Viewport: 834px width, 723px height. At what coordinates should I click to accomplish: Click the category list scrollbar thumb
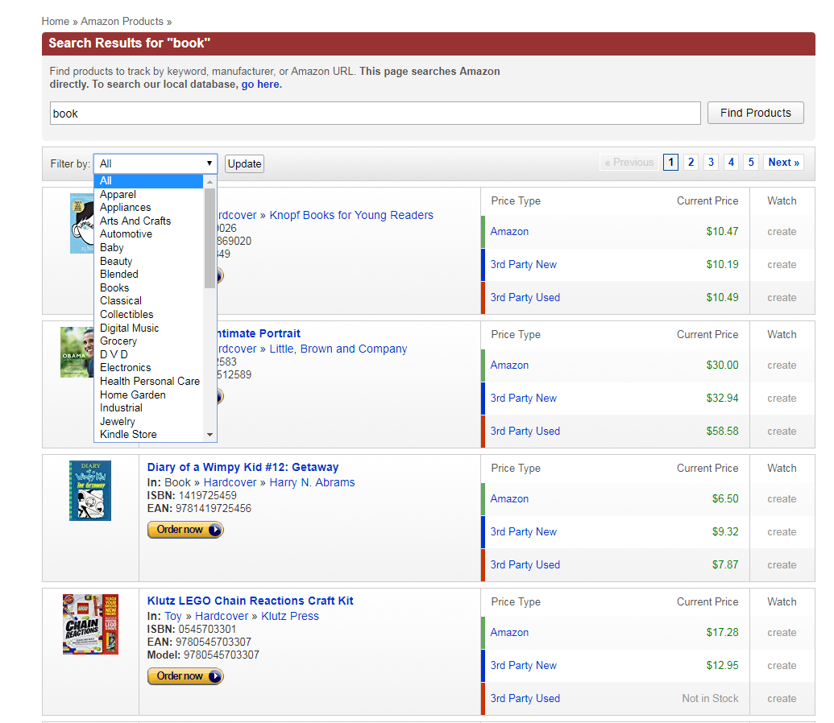click(210, 238)
